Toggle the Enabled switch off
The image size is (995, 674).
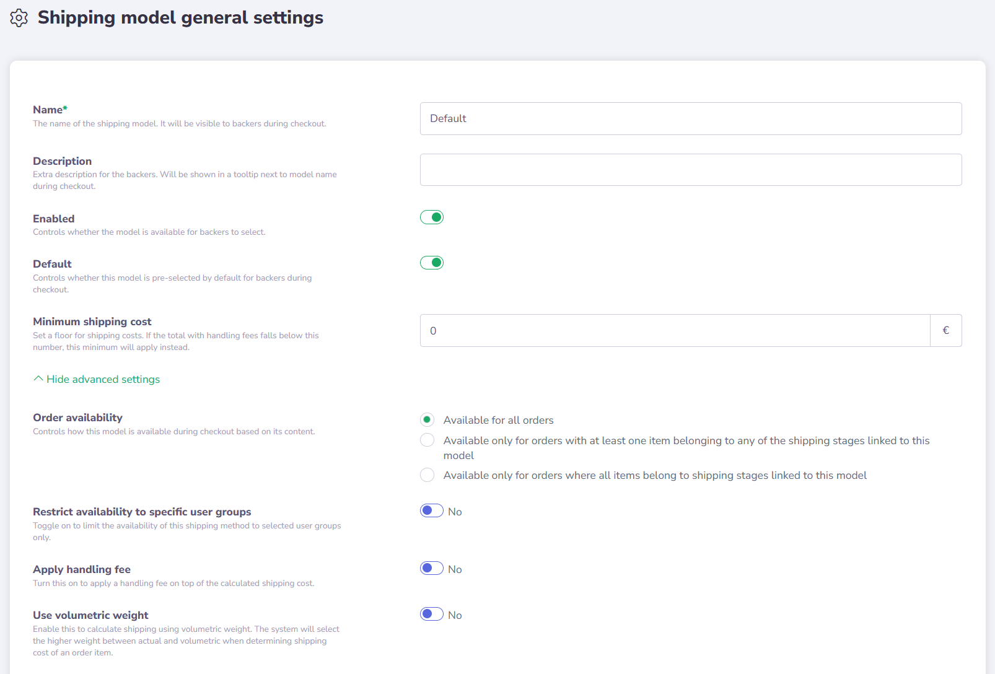click(x=432, y=217)
